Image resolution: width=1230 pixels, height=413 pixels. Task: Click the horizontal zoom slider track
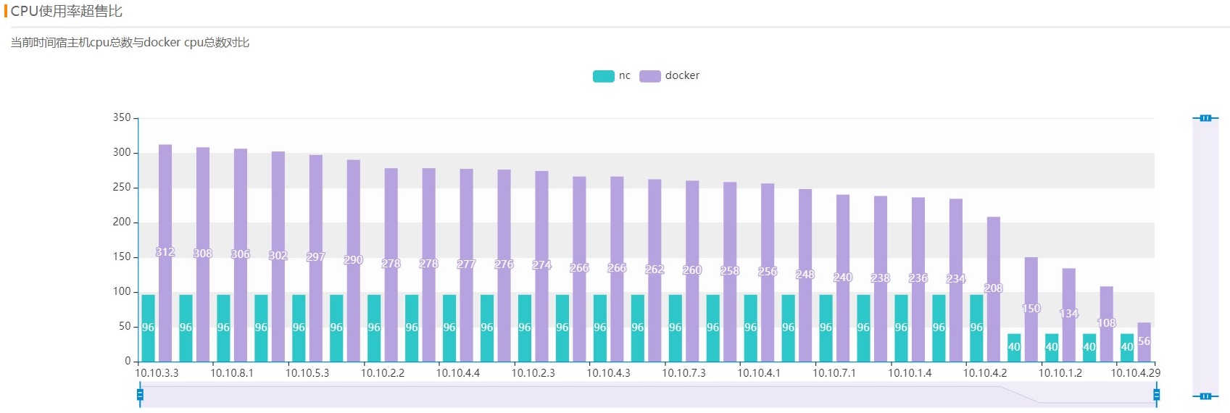point(648,395)
